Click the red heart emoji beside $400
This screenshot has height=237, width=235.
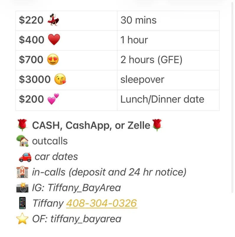pyautogui.click(x=54, y=40)
